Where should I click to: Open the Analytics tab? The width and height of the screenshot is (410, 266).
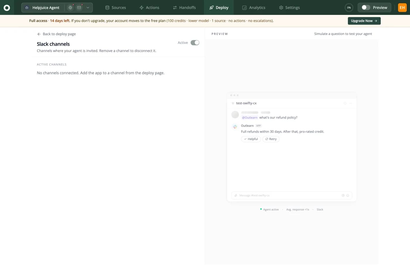click(x=254, y=8)
